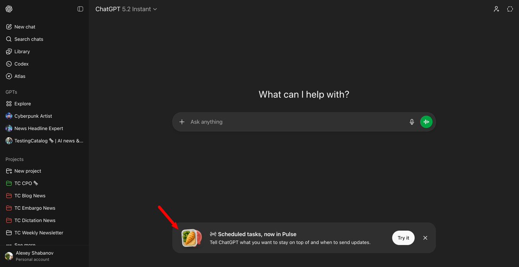This screenshot has width=519, height=267.
Task: Click the OpenAI logo icon
Action: pyautogui.click(x=9, y=9)
